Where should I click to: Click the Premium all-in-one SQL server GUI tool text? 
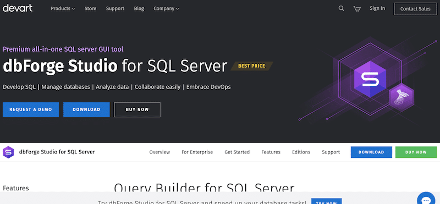point(63,49)
